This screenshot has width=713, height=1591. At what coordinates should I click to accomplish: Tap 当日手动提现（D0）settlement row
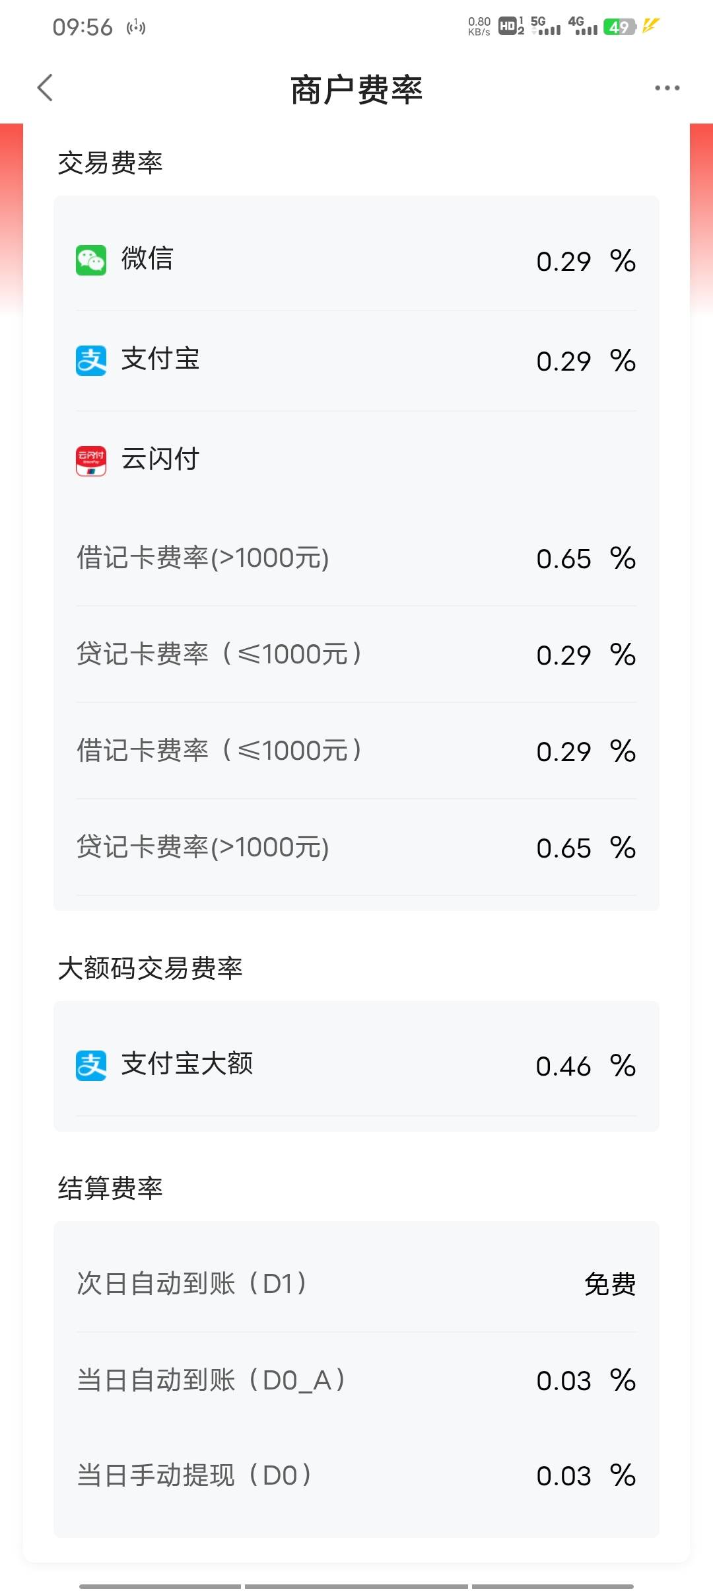coord(195,1475)
